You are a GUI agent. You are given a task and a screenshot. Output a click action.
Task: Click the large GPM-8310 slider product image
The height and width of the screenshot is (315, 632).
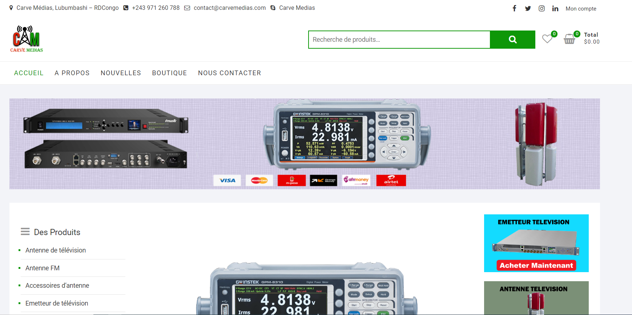click(307, 288)
